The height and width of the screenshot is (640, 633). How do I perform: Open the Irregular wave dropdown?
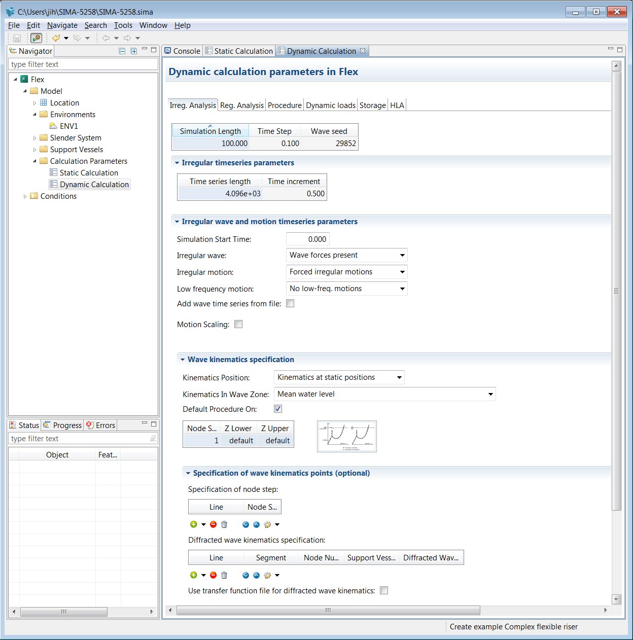[x=347, y=255]
